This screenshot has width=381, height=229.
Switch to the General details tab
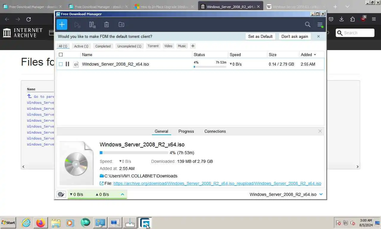[161, 131]
